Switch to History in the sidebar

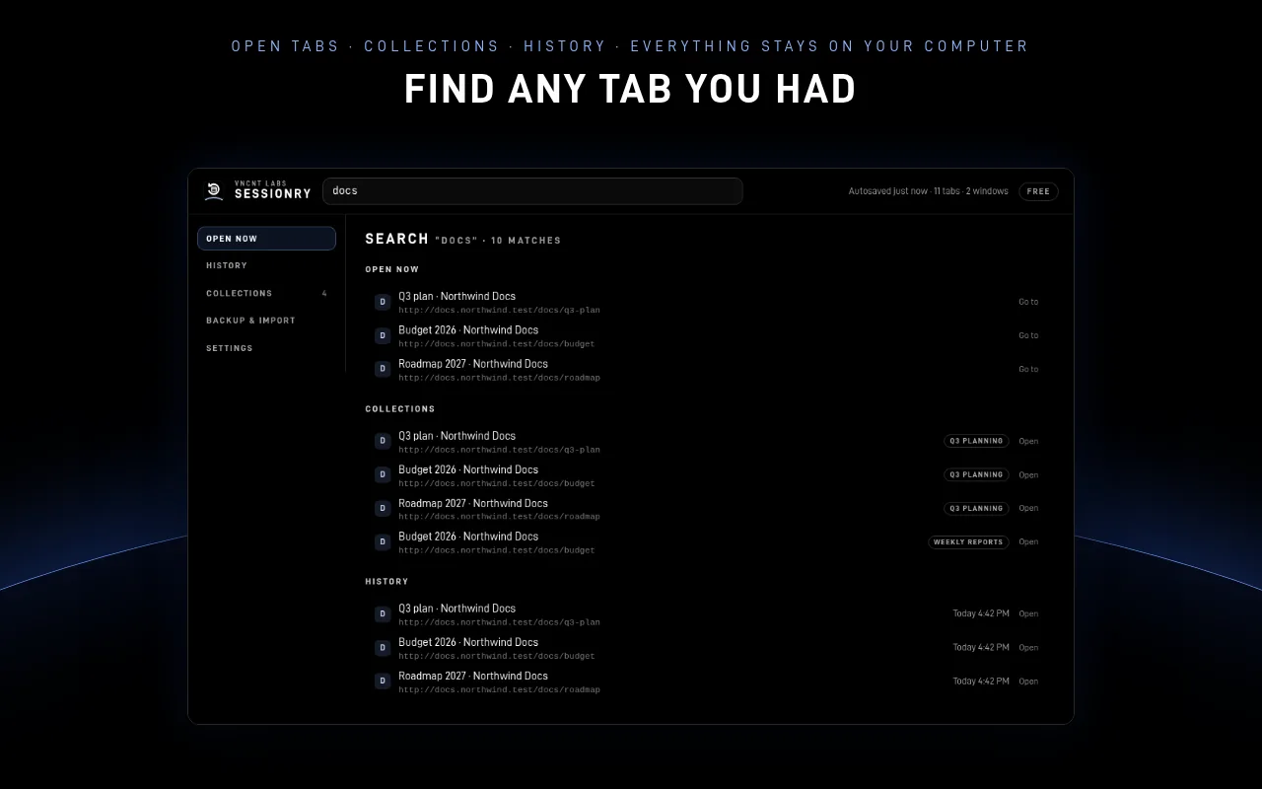[x=266, y=265]
